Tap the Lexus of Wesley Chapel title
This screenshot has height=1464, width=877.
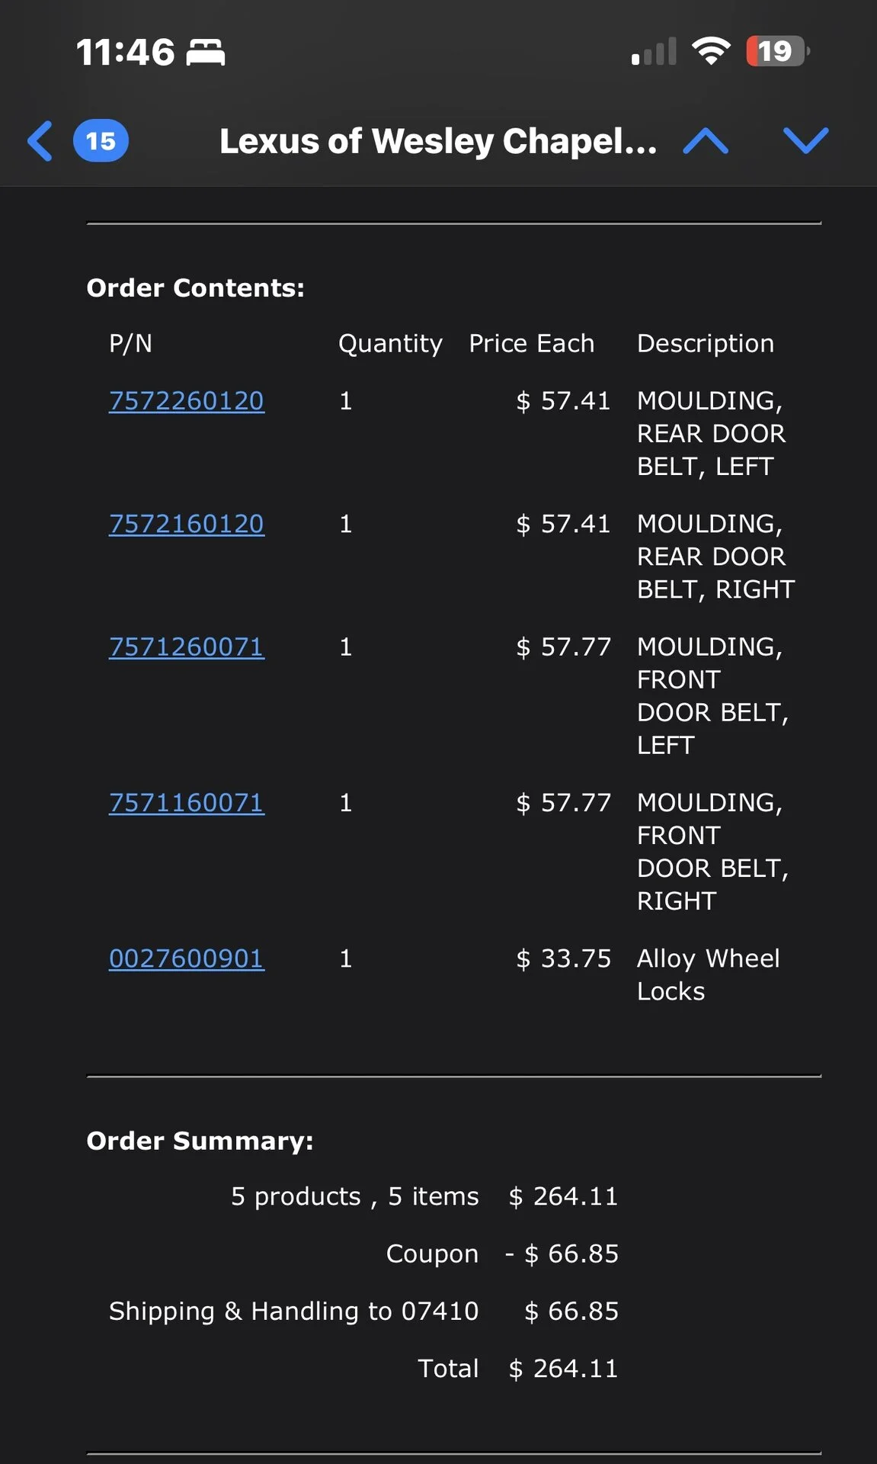click(x=438, y=141)
